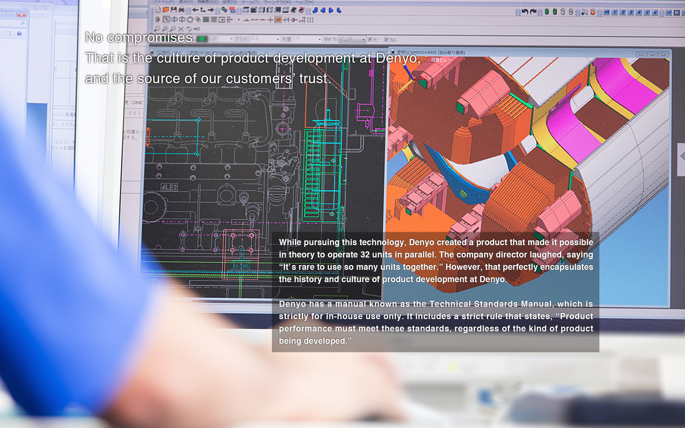Click the black book-shaped view icon

[x=294, y=10]
